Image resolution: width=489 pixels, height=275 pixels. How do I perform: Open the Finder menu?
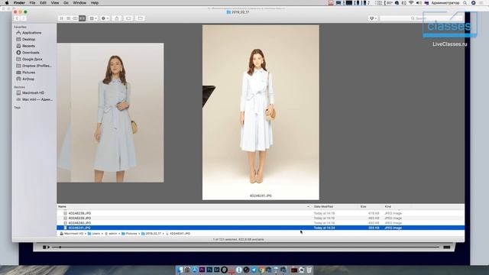(x=19, y=3)
